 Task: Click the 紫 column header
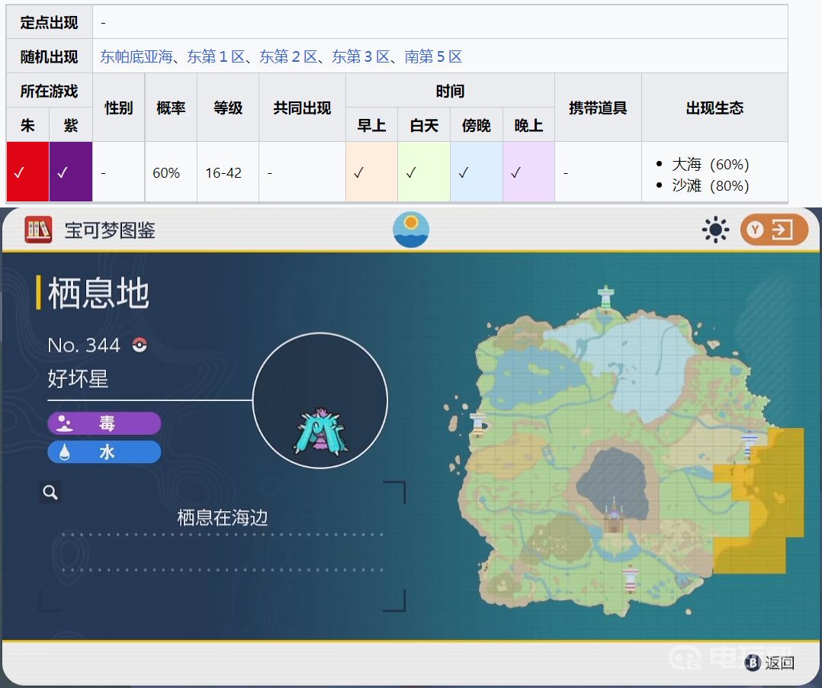(x=71, y=125)
